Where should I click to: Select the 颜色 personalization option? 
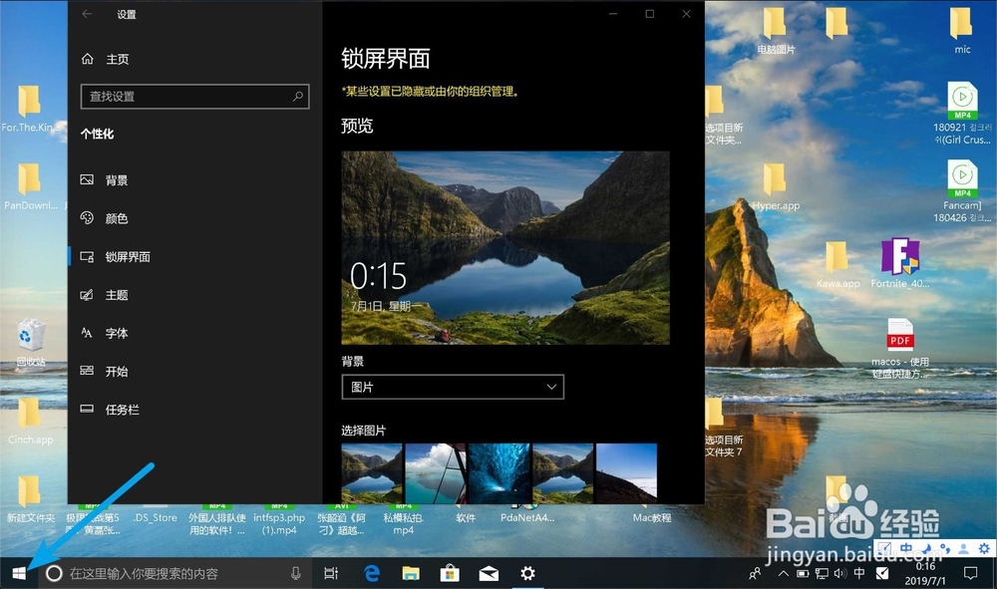[x=116, y=218]
